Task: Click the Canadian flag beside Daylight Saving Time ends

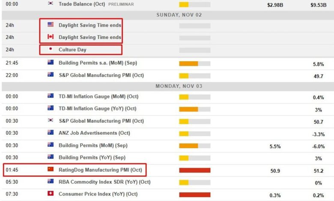Action: pyautogui.click(x=51, y=37)
